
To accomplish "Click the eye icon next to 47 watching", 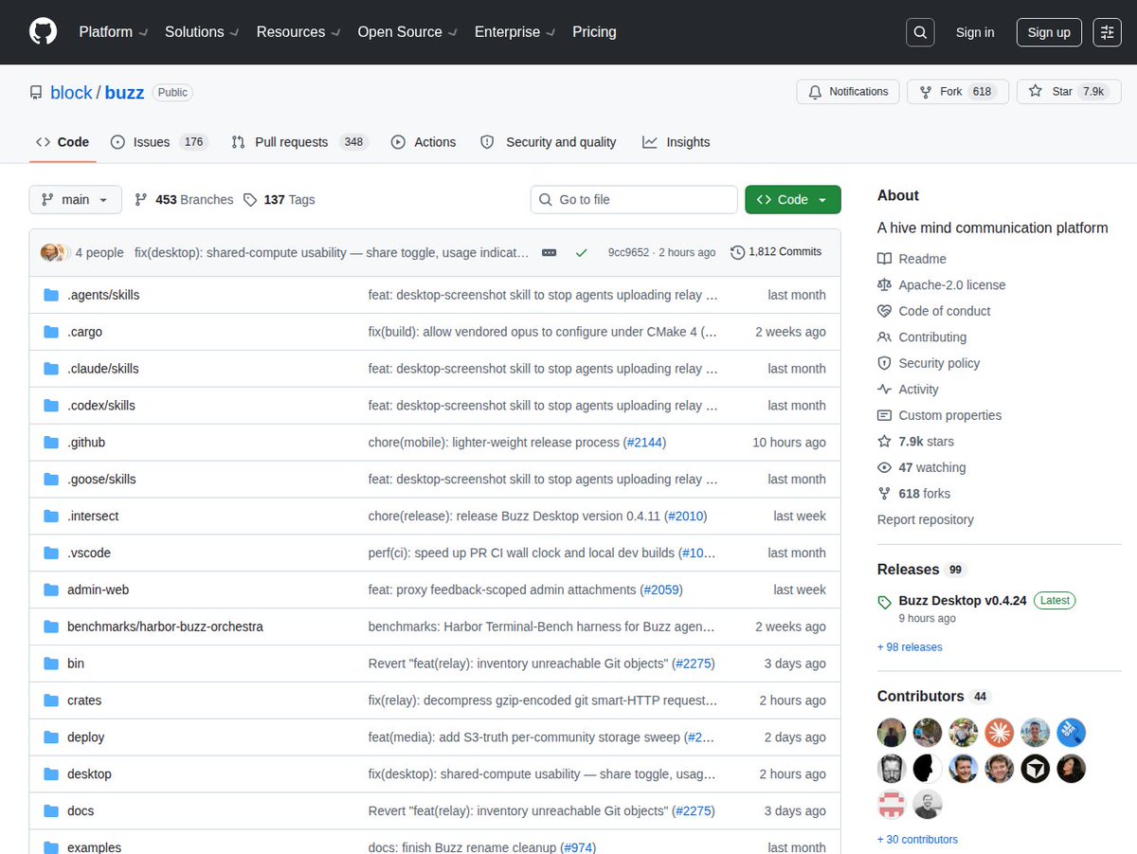I will [885, 467].
